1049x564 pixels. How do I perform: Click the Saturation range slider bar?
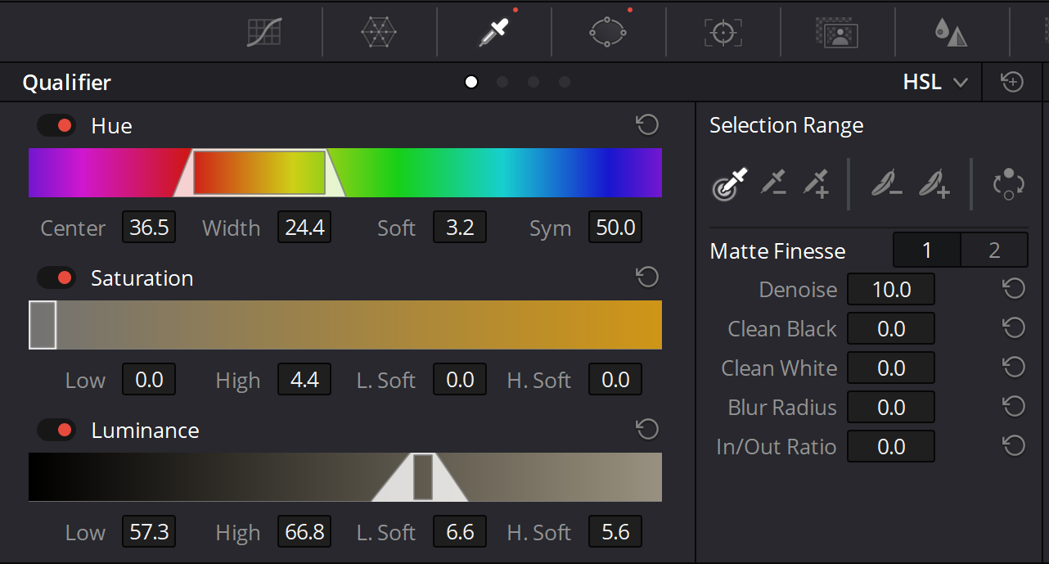click(x=345, y=325)
